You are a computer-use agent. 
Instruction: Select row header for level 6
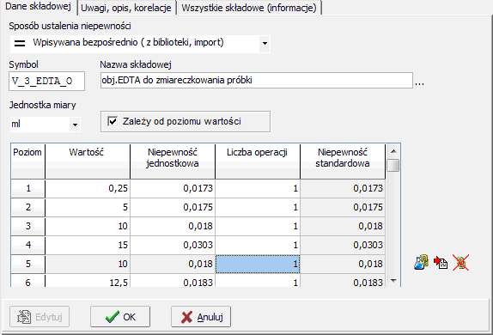(27, 281)
